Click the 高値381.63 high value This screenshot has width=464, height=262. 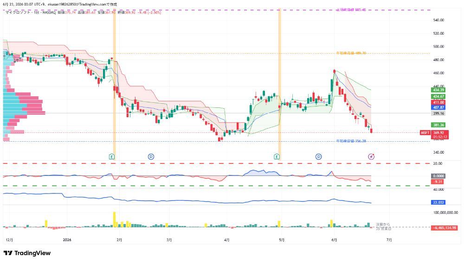[86, 12]
